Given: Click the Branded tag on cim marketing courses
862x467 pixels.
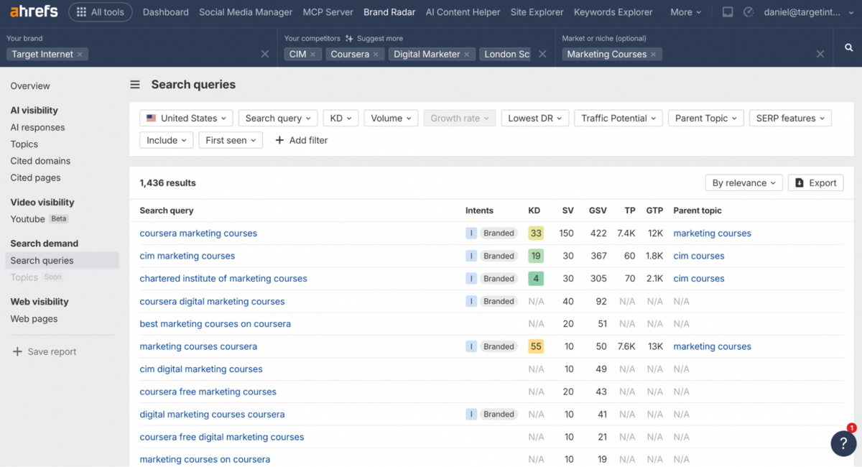Looking at the screenshot, I should pyautogui.click(x=499, y=256).
